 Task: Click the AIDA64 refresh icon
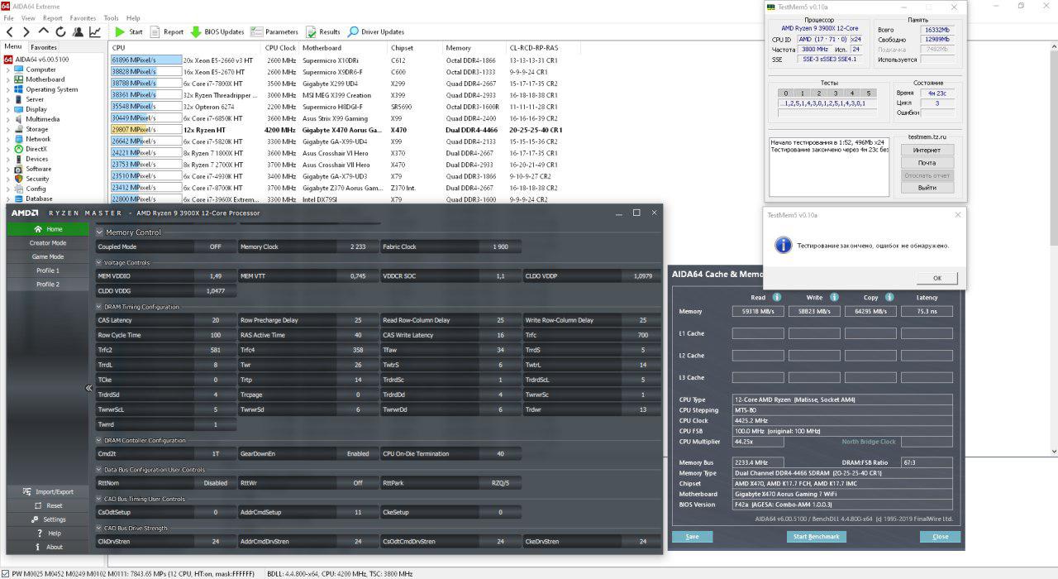[60, 32]
